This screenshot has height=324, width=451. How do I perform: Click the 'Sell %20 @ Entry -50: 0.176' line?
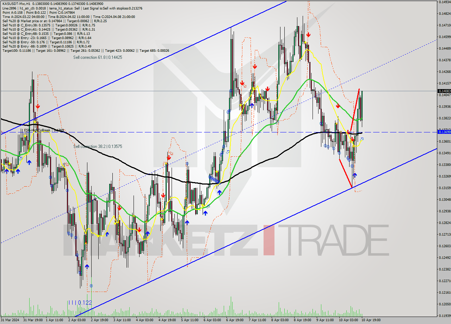pyautogui.click(x=47, y=42)
